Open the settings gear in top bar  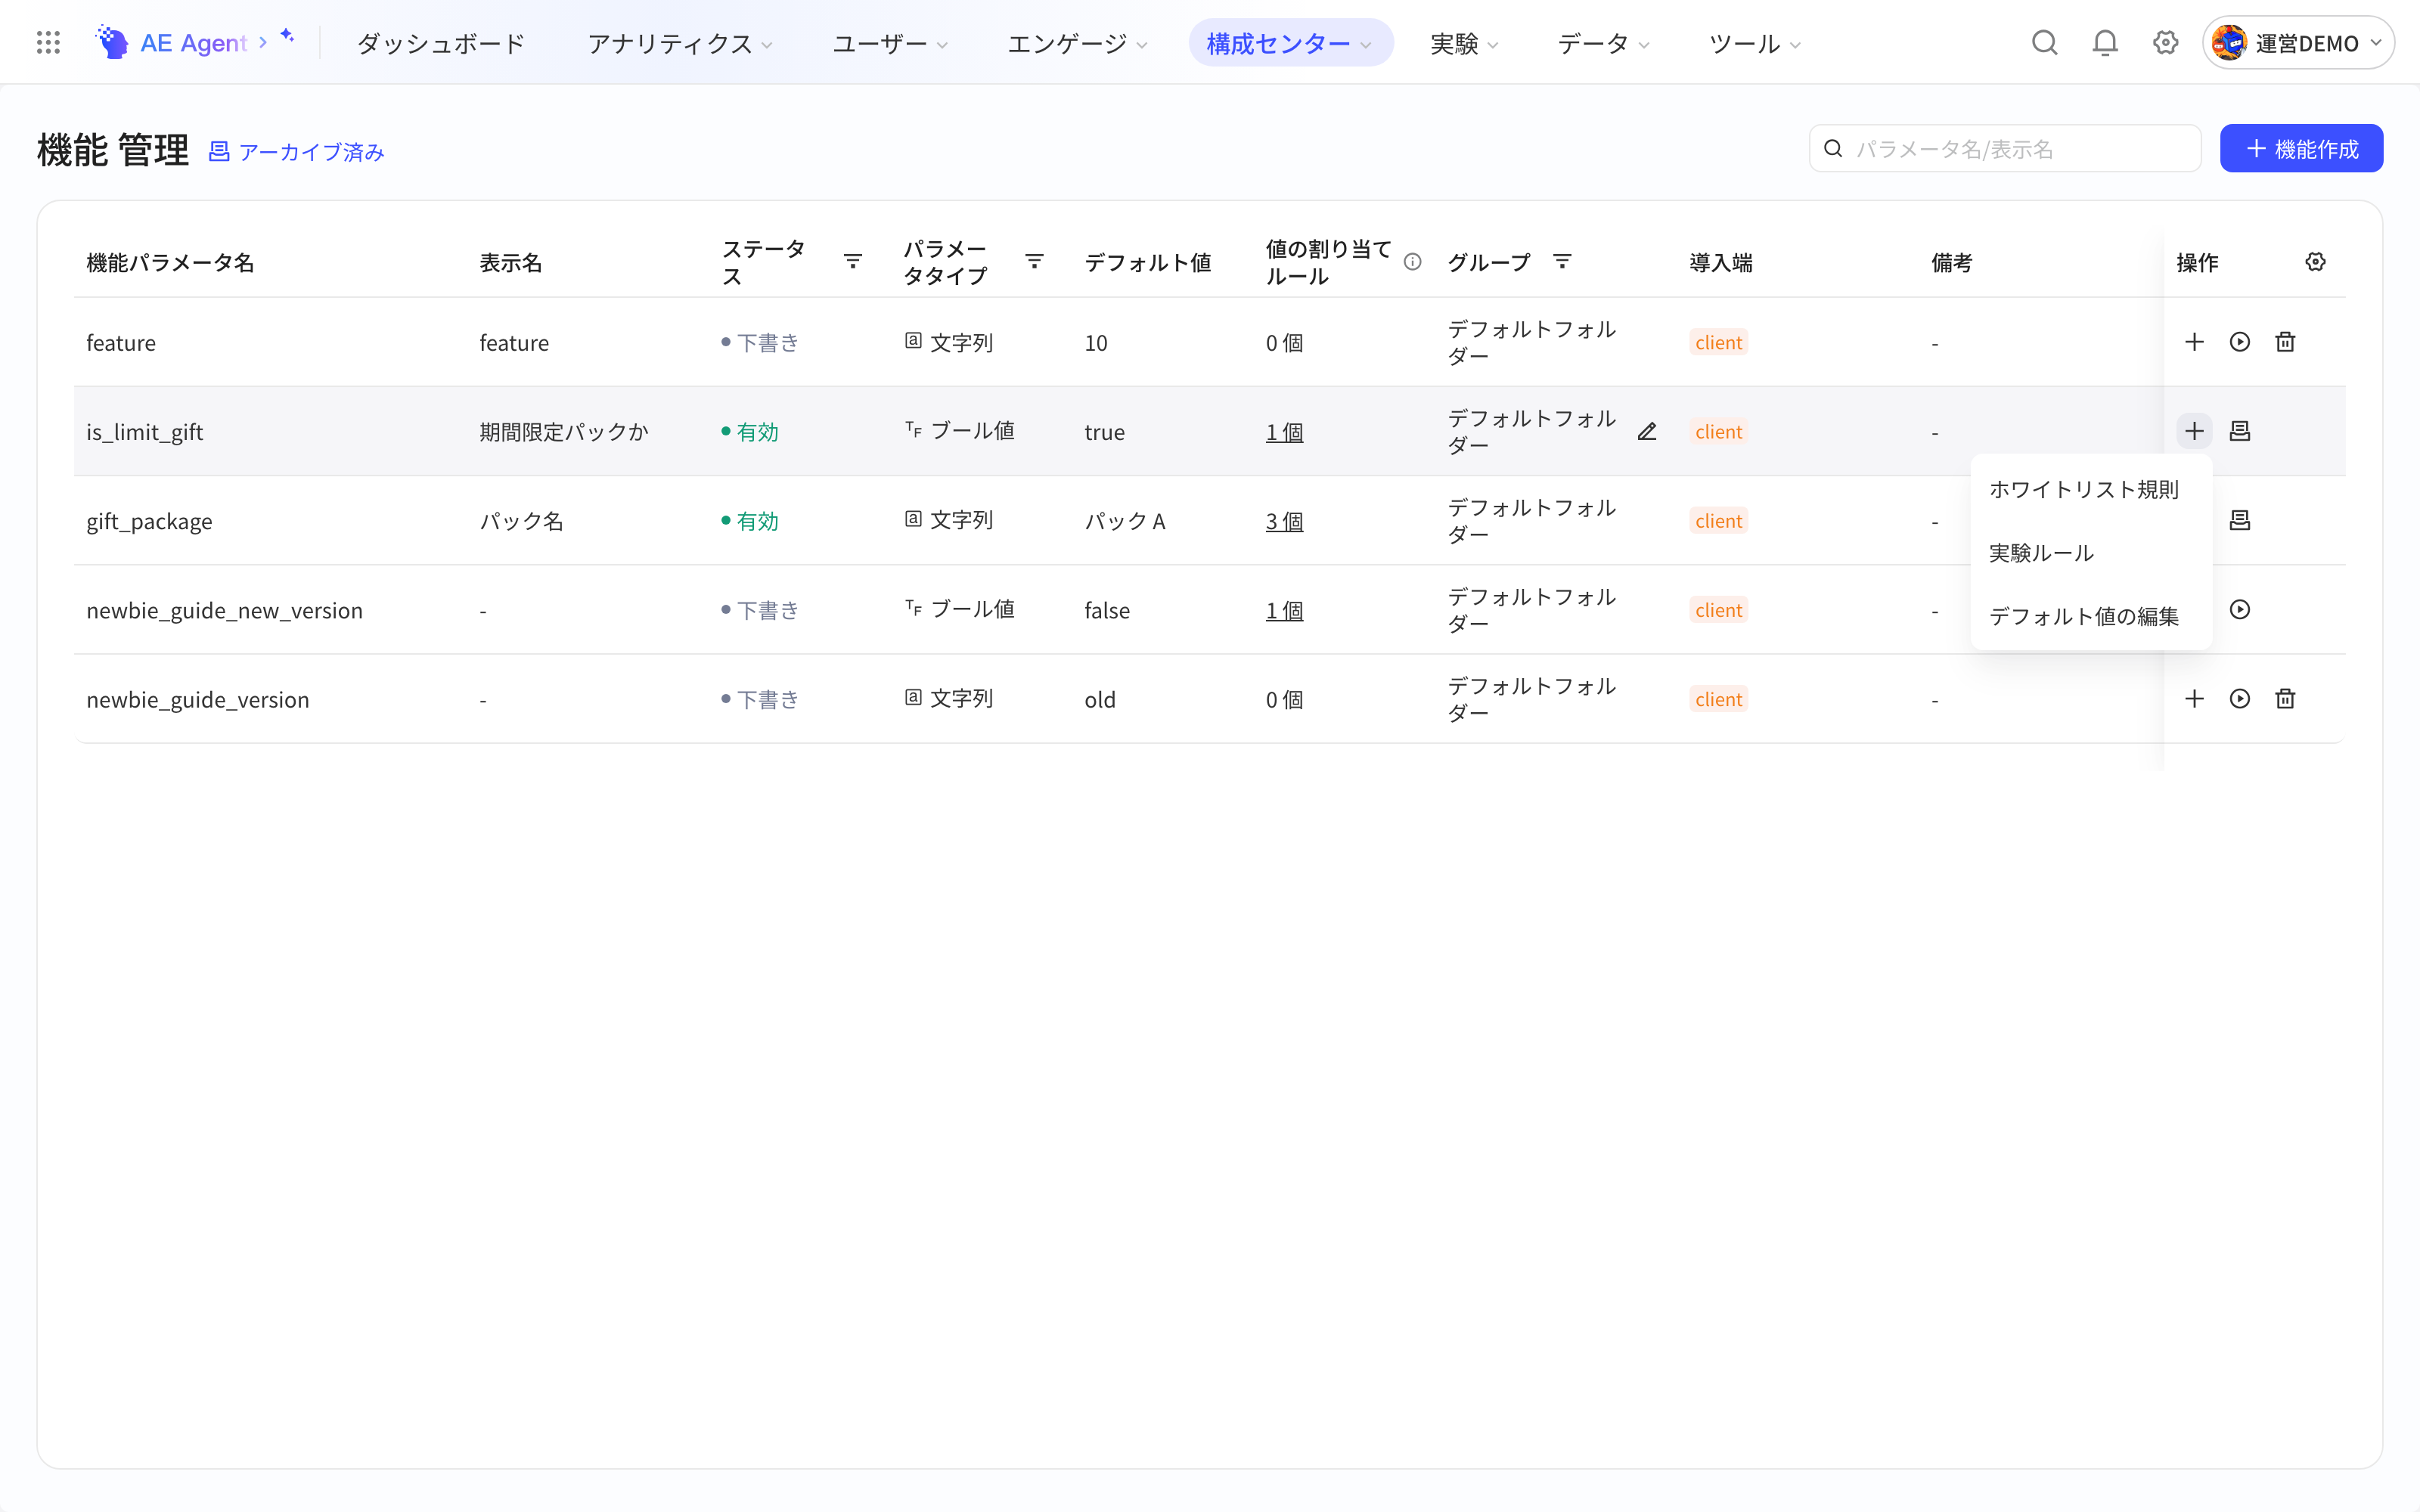pos(2165,43)
